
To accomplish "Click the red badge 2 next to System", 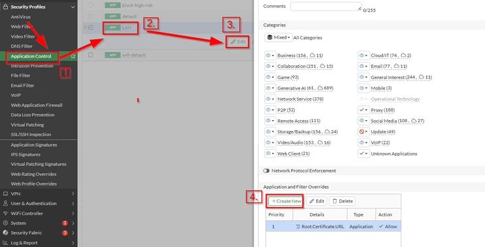I will pyautogui.click(x=65, y=223).
